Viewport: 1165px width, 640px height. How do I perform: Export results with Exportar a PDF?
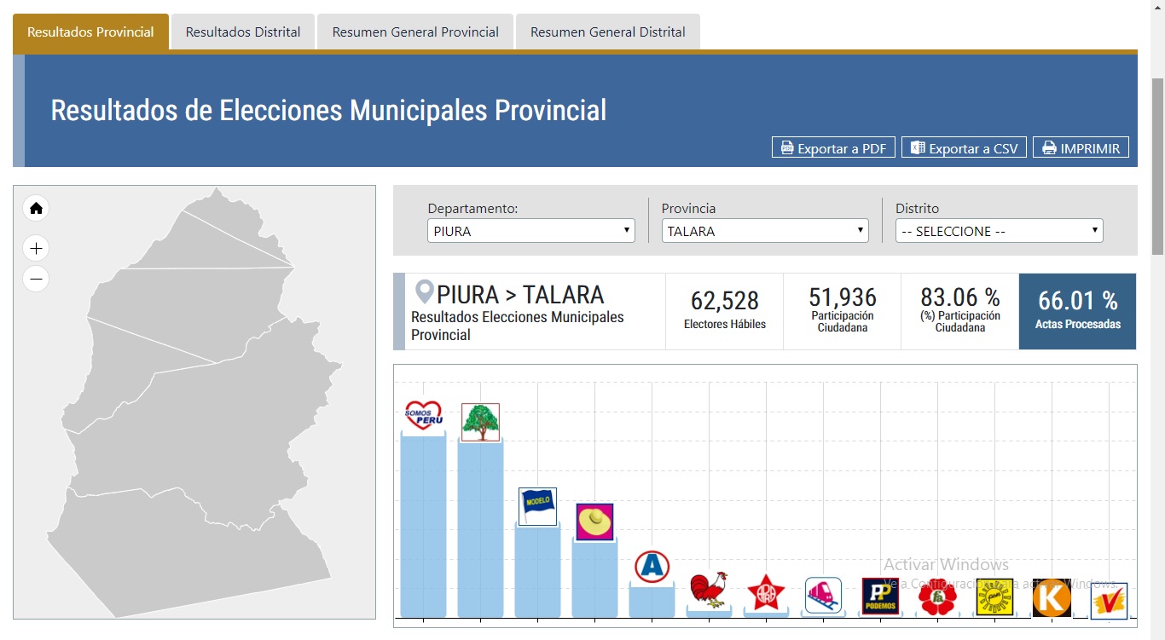[833, 147]
